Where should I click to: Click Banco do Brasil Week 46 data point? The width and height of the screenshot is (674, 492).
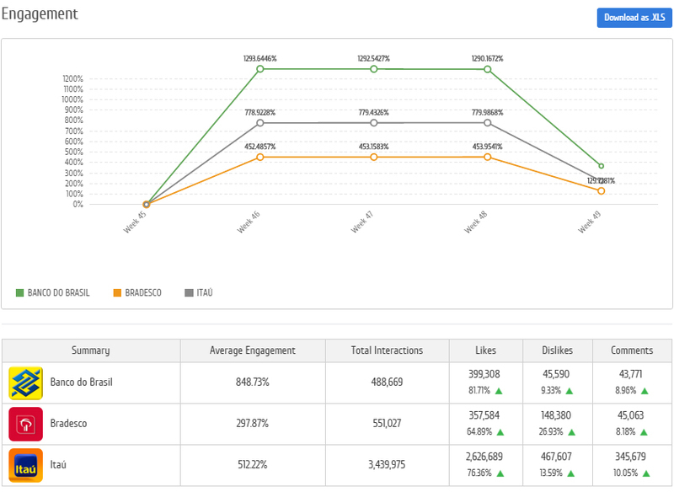[260, 68]
